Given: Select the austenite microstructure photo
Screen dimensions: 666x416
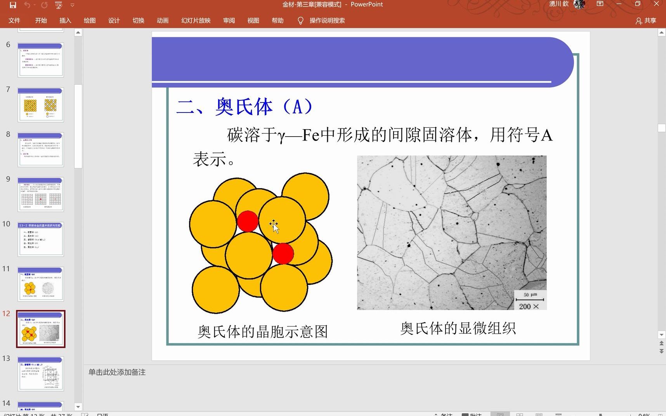Looking at the screenshot, I should 452,232.
